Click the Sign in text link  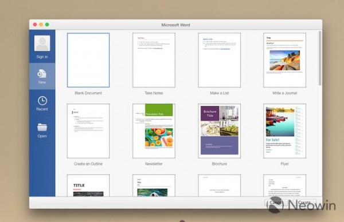[x=42, y=57]
